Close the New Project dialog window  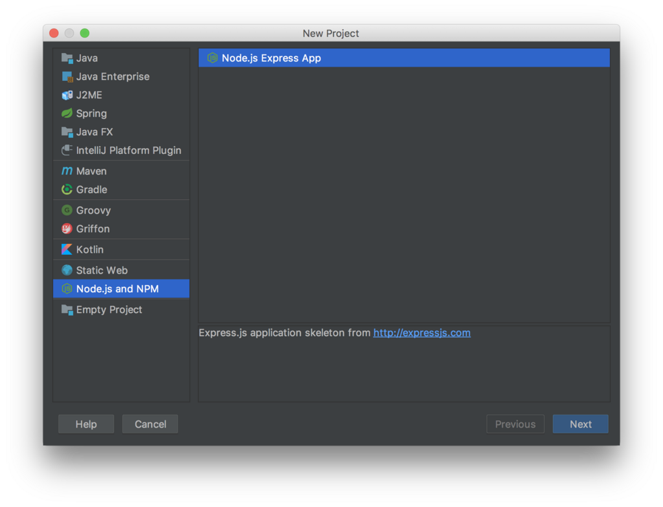click(54, 33)
